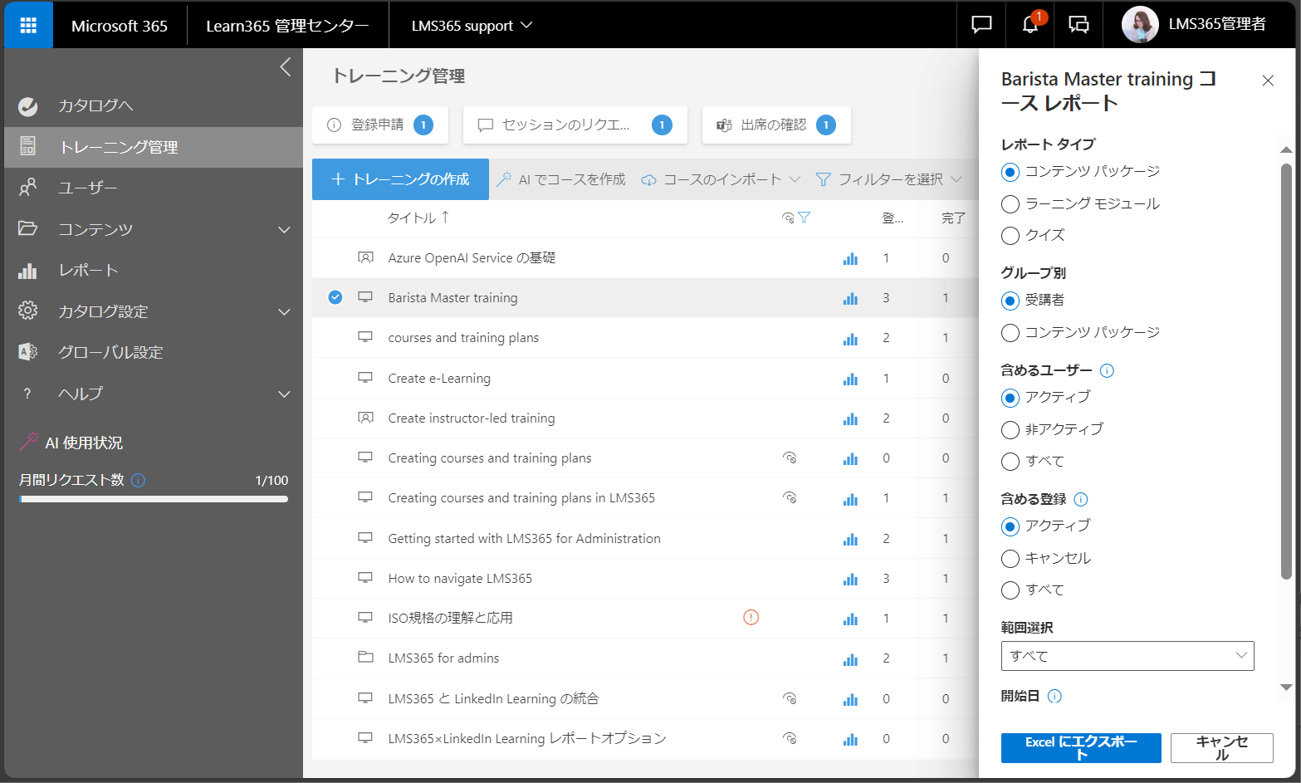Open the notifications bell icon

pyautogui.click(x=1030, y=25)
